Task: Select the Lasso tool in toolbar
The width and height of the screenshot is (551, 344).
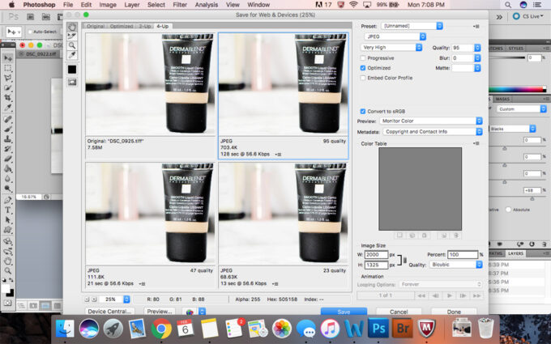Action: 8,78
